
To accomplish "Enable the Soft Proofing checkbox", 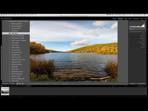I will click(x=62, y=84).
